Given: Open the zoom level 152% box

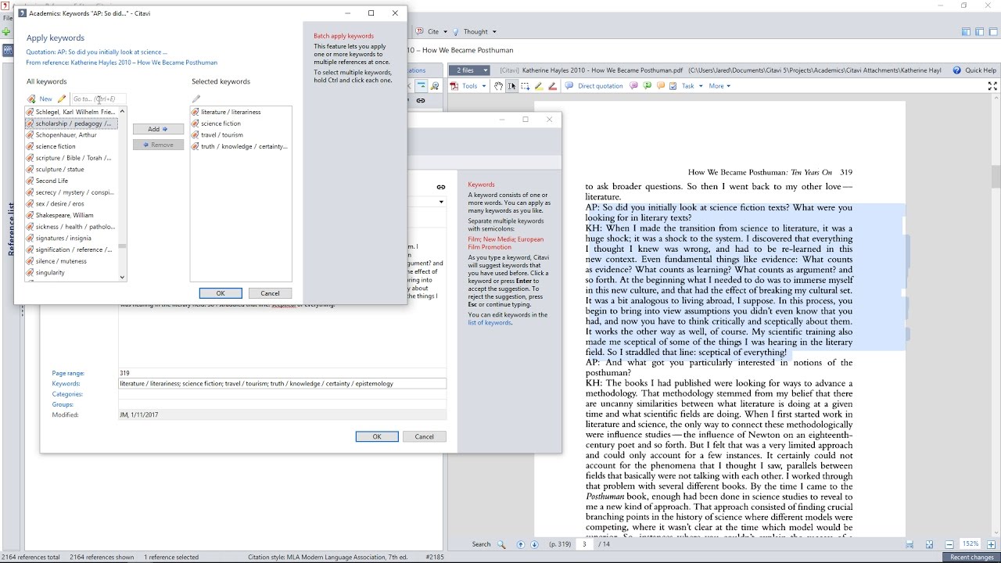Looking at the screenshot, I should coord(971,544).
